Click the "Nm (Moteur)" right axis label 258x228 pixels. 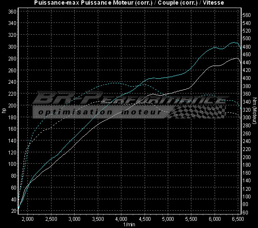(x=255, y=111)
